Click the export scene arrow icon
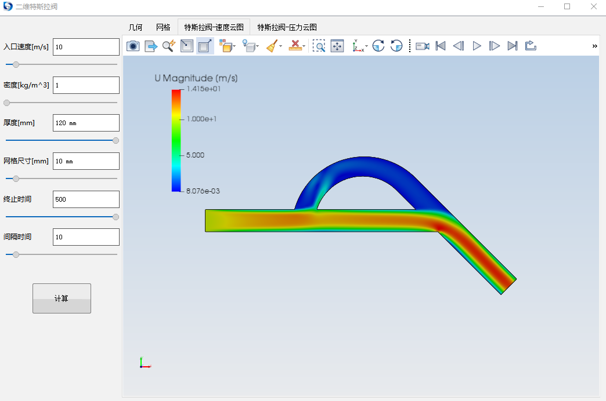Viewport: 606px width, 401px height. 151,46
